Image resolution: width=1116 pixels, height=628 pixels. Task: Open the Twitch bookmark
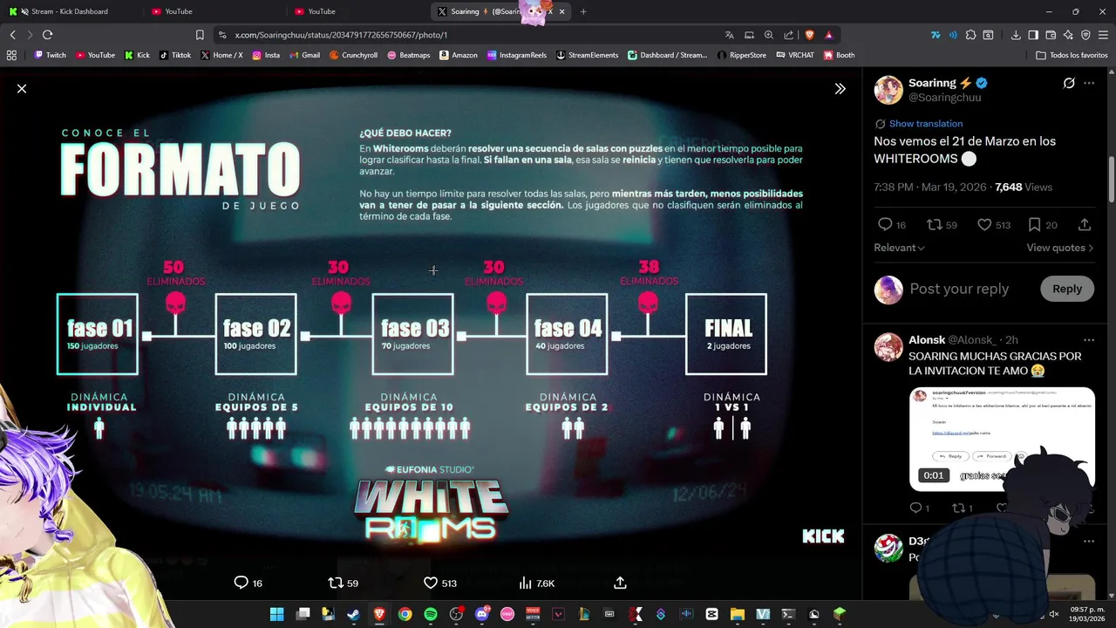pos(50,55)
